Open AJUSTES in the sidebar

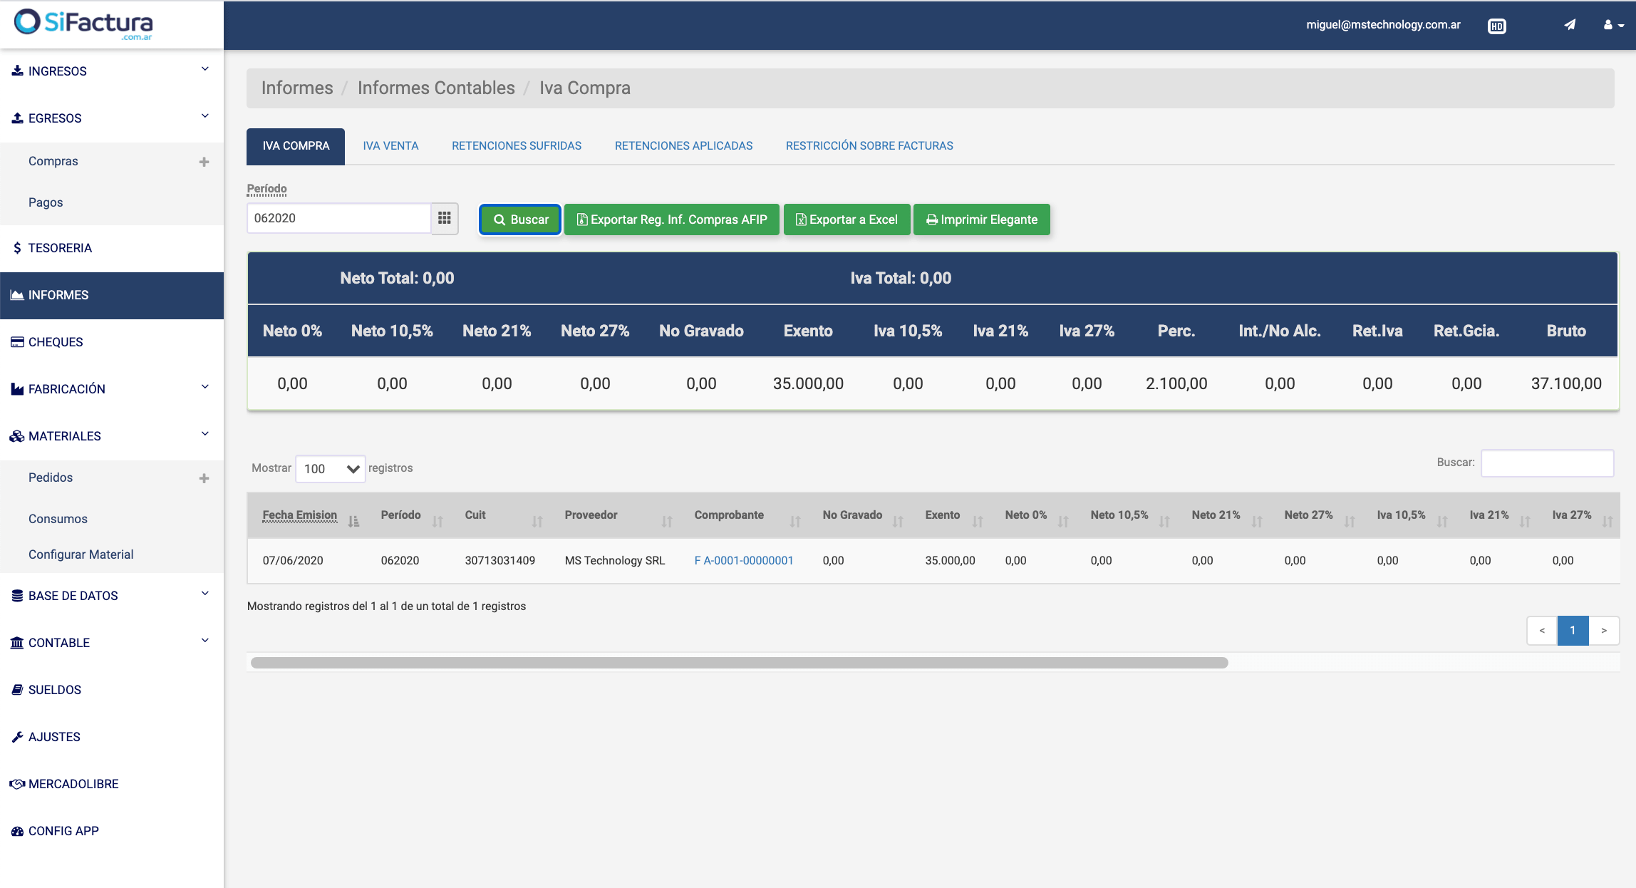click(x=112, y=737)
